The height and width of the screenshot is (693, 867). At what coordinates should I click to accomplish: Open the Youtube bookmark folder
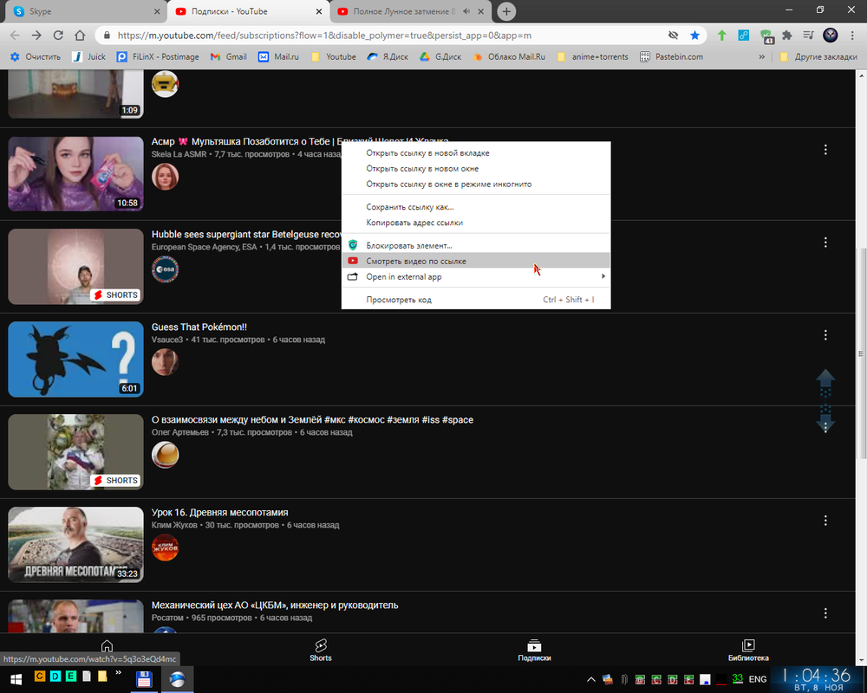[334, 56]
